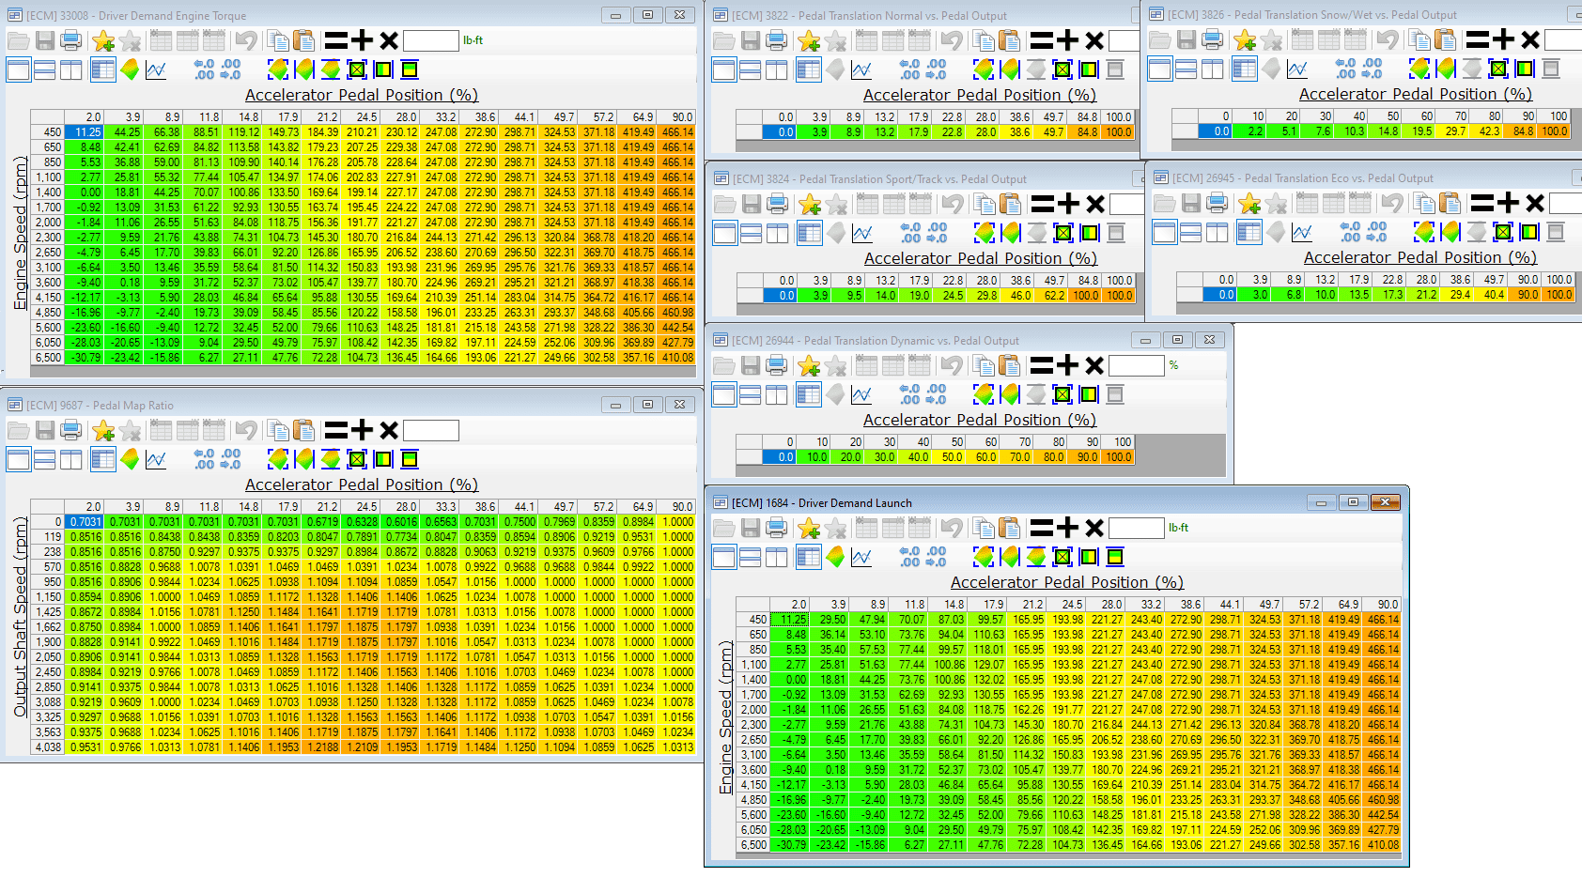Close the Driver Demand Launch window

click(1386, 502)
